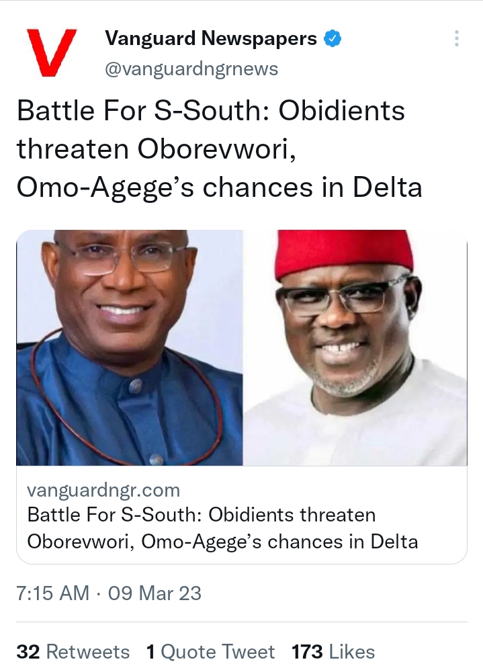Click tweet text line 'Battle For S-South: Obidients'
This screenshot has width=483, height=670.
click(211, 110)
